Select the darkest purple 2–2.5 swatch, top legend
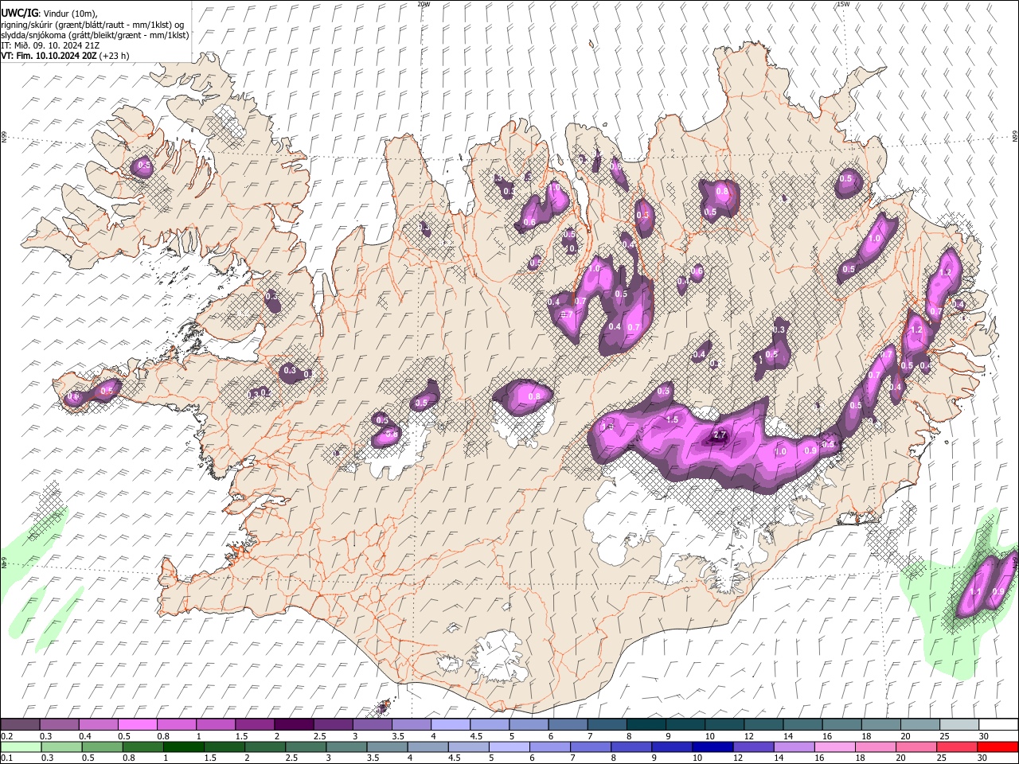This screenshot has width=1019, height=764. pyautogui.click(x=293, y=725)
